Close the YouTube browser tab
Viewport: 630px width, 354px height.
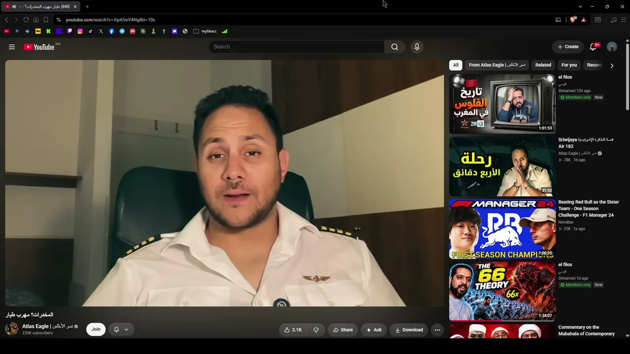click(75, 6)
